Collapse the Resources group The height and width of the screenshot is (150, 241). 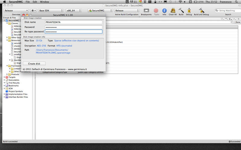coord(7,40)
